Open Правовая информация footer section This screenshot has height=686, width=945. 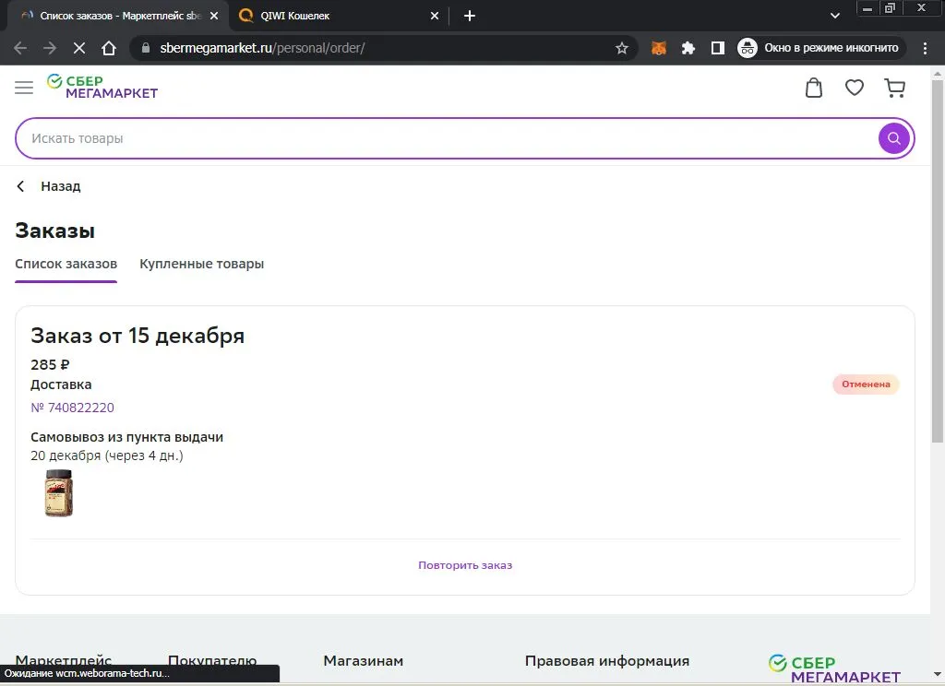pos(607,661)
